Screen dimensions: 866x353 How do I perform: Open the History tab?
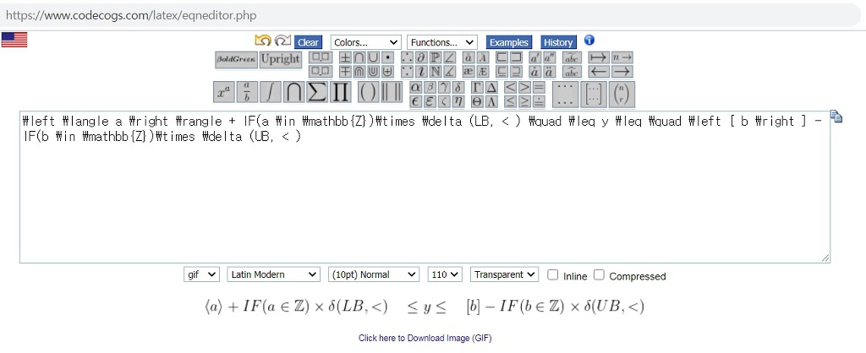tap(557, 42)
